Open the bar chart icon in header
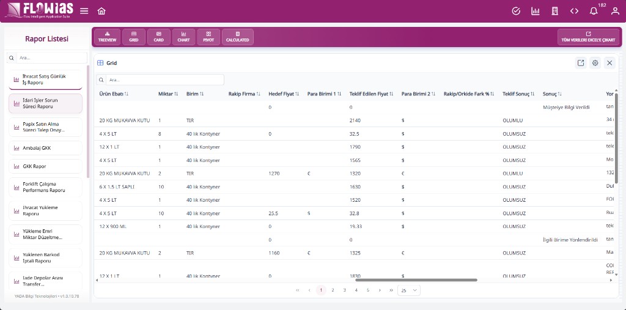This screenshot has height=310, width=626. click(536, 11)
